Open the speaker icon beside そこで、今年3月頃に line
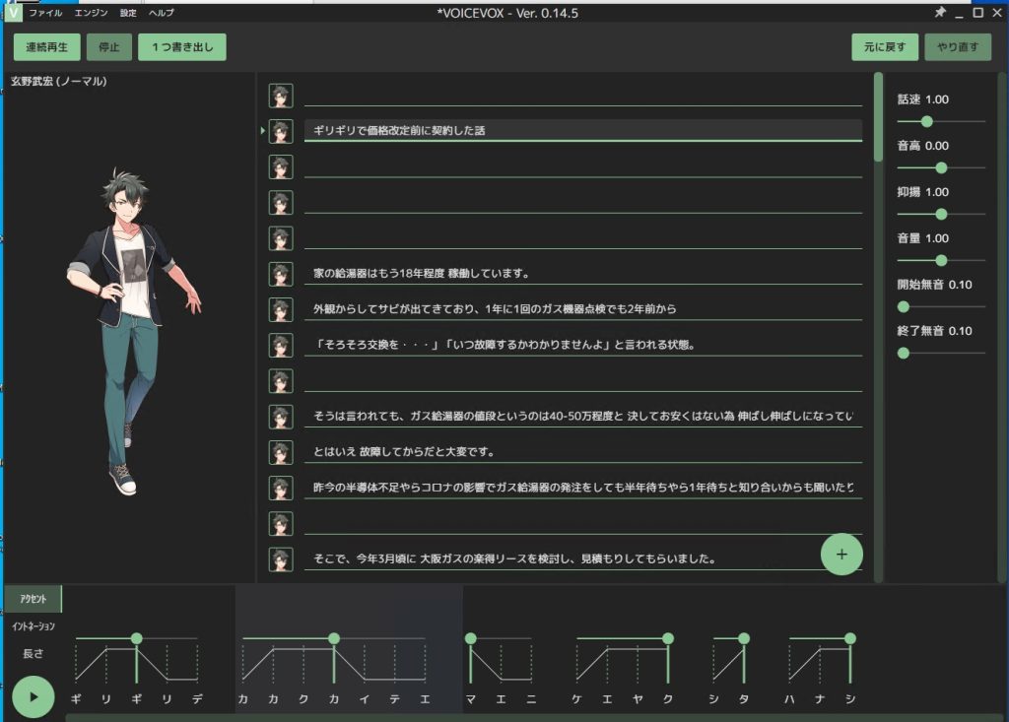The height and width of the screenshot is (722, 1009). click(281, 559)
